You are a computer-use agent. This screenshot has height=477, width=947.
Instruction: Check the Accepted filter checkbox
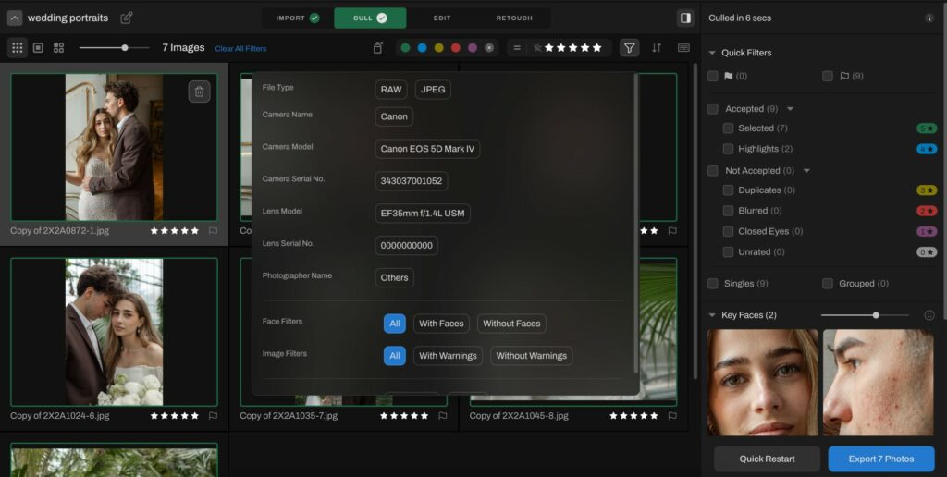(713, 109)
